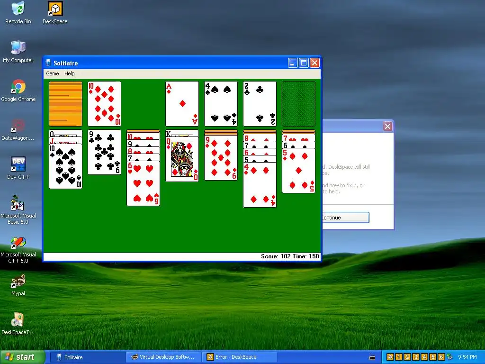The width and height of the screenshot is (485, 364).
Task: Select the 5 of diamonds tableau card
Action: point(298,171)
